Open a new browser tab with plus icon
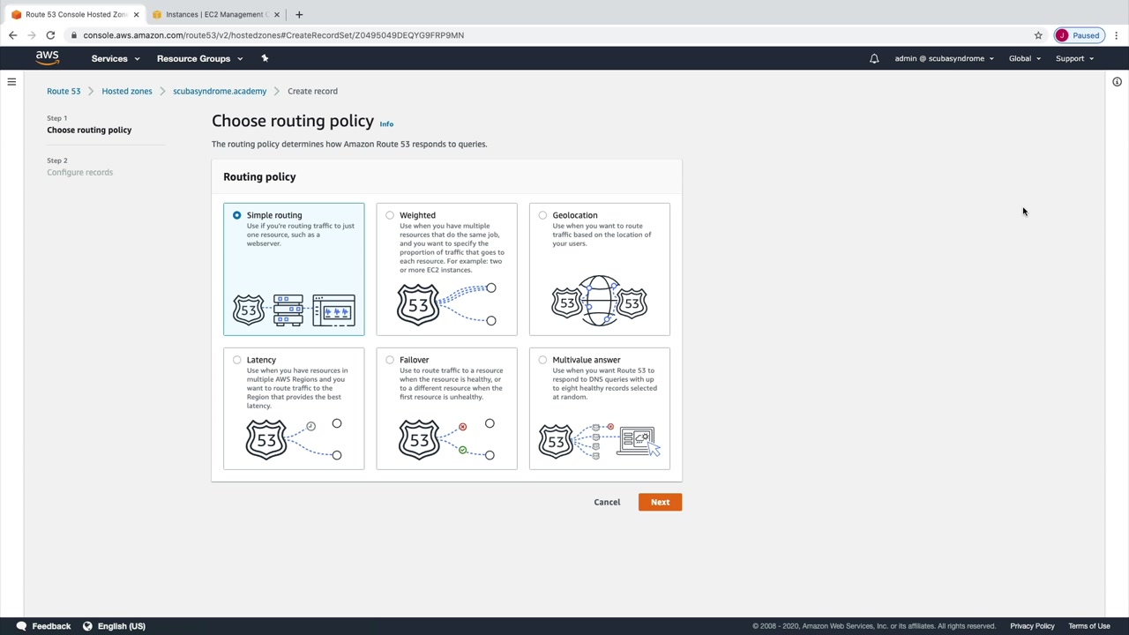The image size is (1129, 635). pos(299,14)
